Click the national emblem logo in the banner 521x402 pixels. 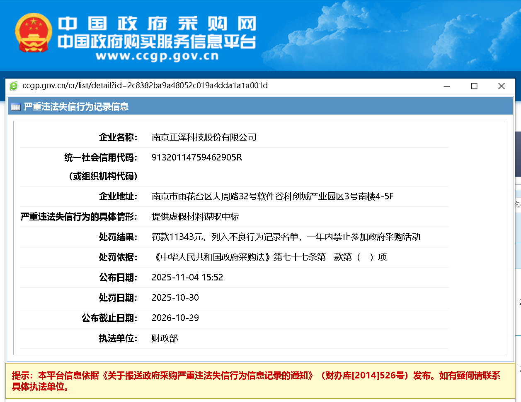tap(34, 33)
